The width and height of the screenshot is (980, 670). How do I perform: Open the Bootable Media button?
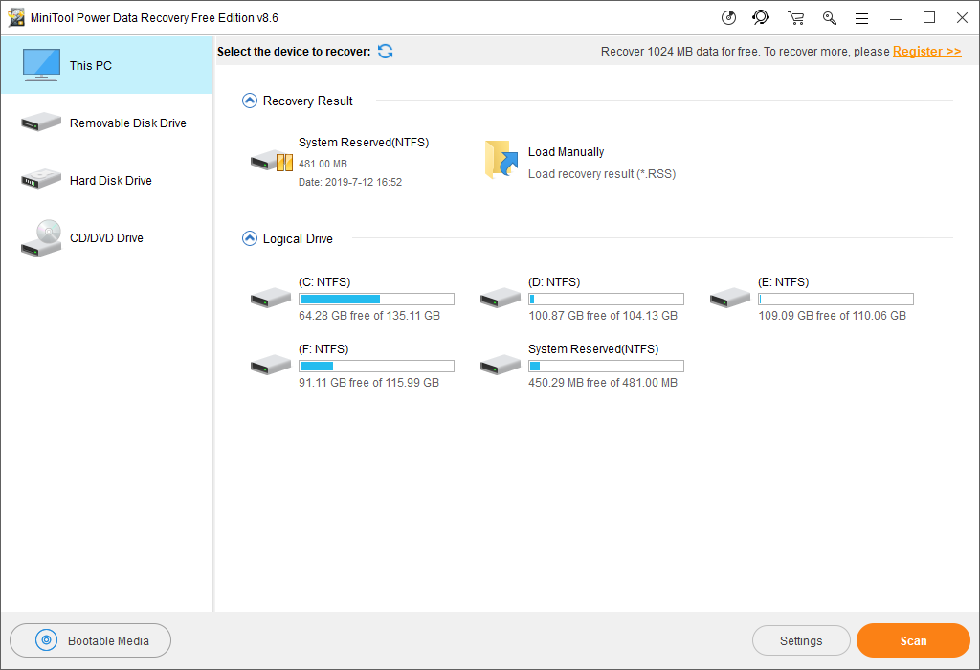coord(91,640)
